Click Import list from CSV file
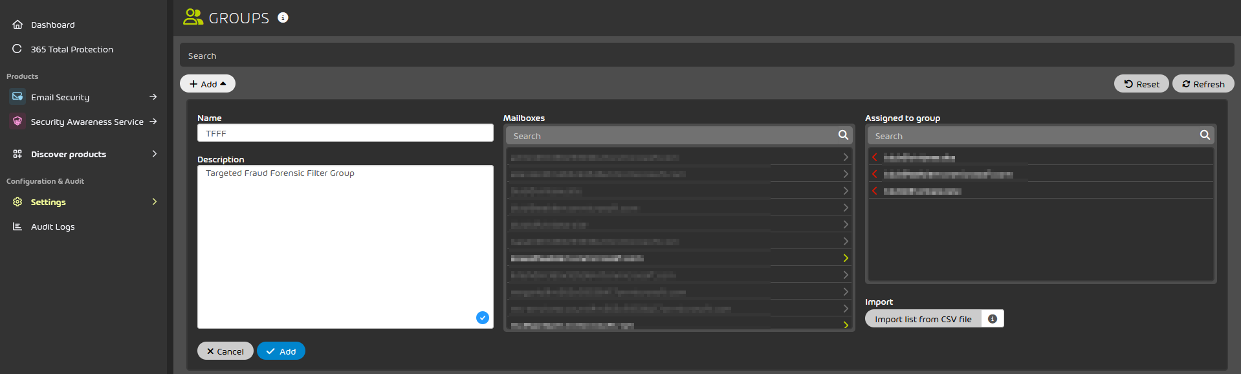 [923, 319]
